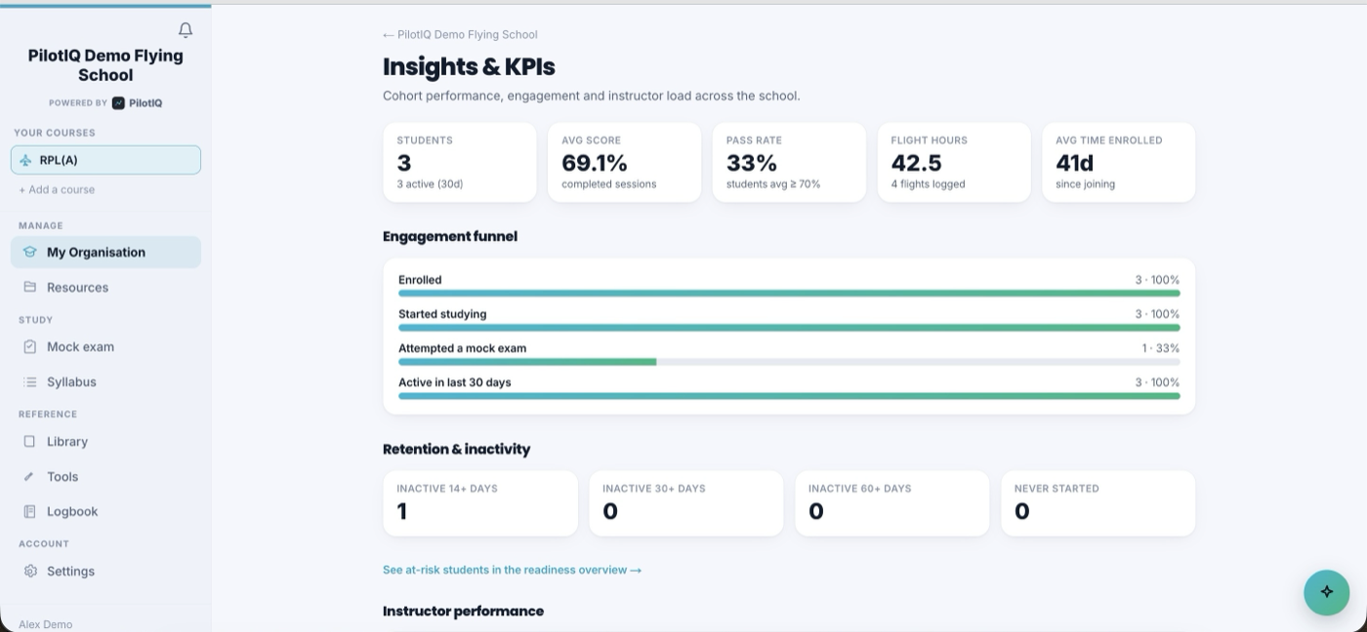Open the Tools page

pyautogui.click(x=105, y=476)
